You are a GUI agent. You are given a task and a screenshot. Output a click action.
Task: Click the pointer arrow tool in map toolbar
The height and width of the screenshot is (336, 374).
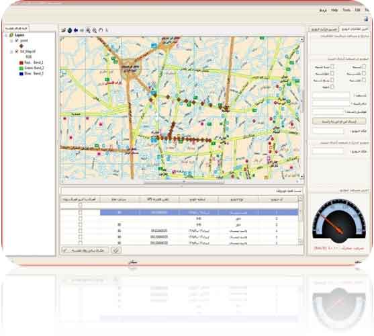pos(107,30)
